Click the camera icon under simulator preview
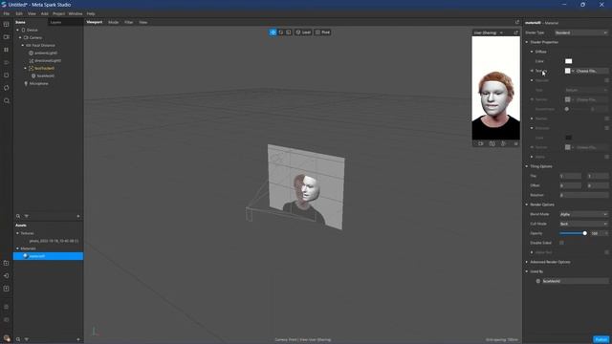This screenshot has height=344, width=612. (480, 144)
